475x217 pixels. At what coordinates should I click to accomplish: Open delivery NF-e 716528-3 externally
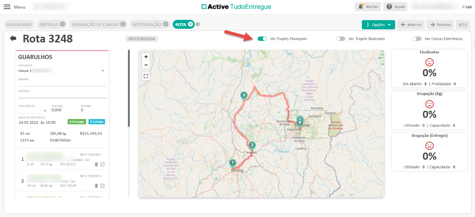[103, 164]
